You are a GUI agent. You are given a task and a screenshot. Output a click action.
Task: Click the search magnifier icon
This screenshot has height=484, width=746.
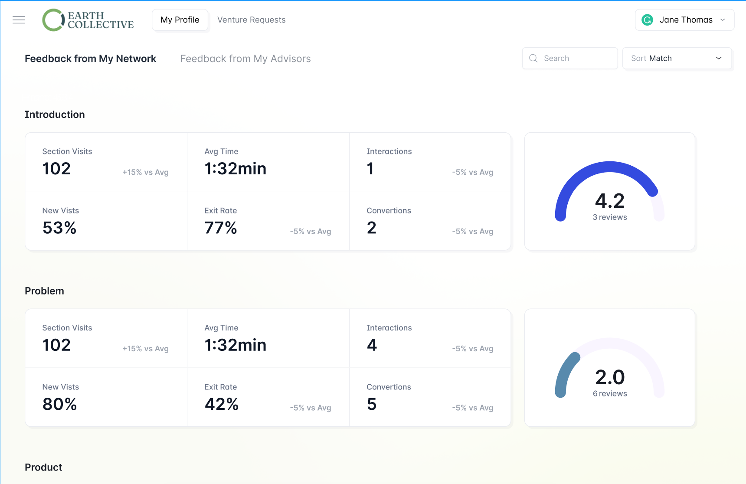pos(533,58)
